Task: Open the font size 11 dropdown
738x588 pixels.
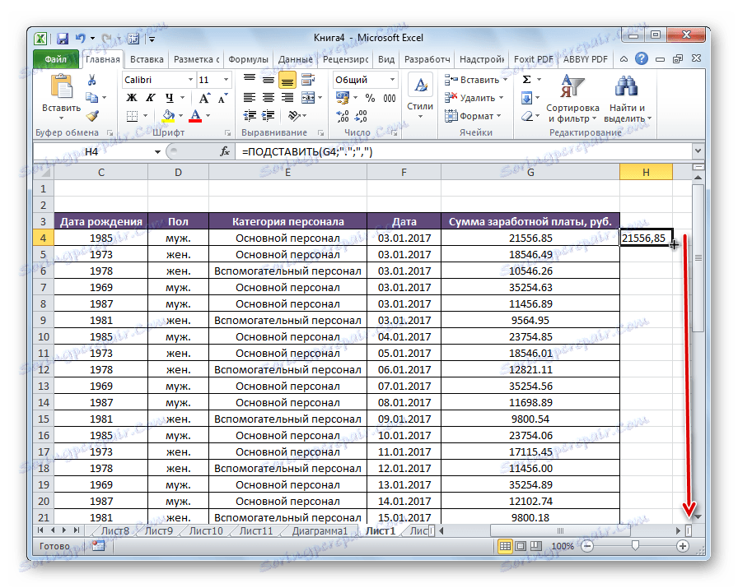Action: coord(226,80)
